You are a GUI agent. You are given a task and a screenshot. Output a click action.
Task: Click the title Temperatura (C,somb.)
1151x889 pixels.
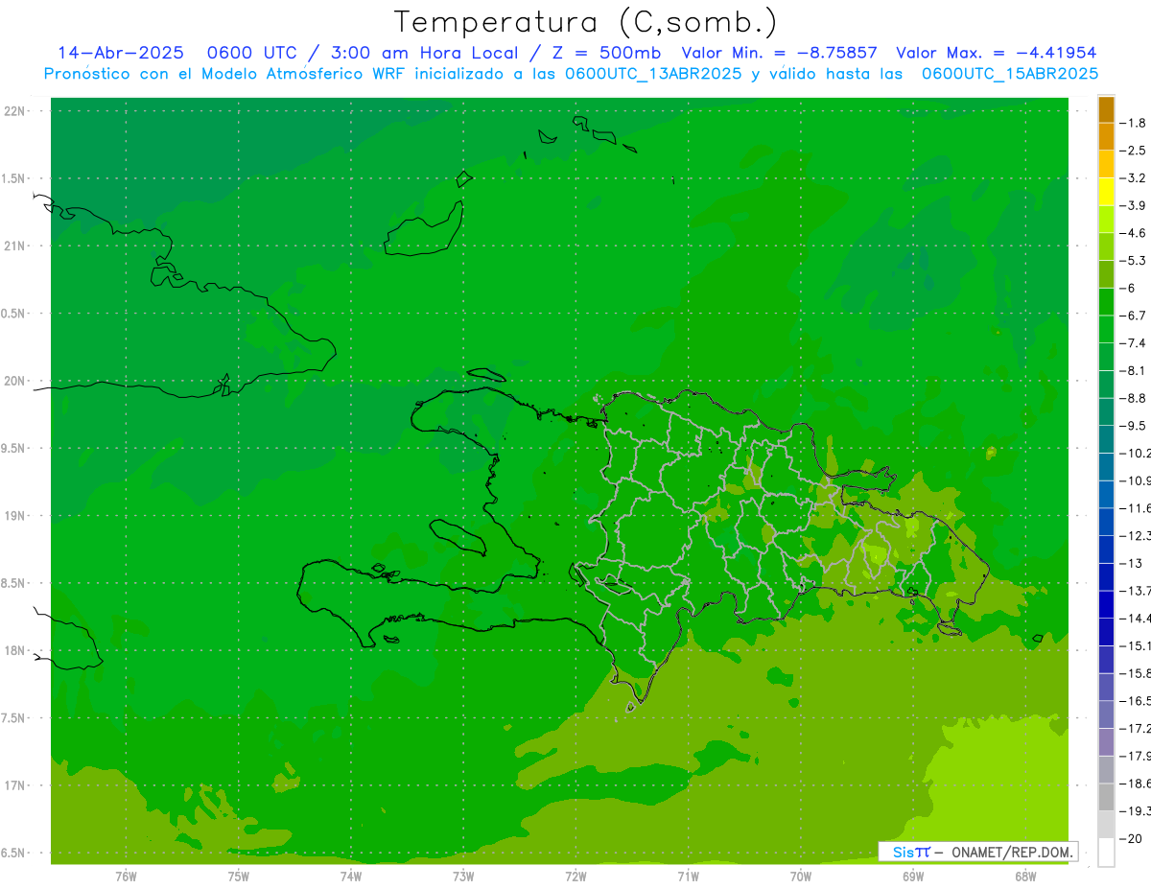586,22
